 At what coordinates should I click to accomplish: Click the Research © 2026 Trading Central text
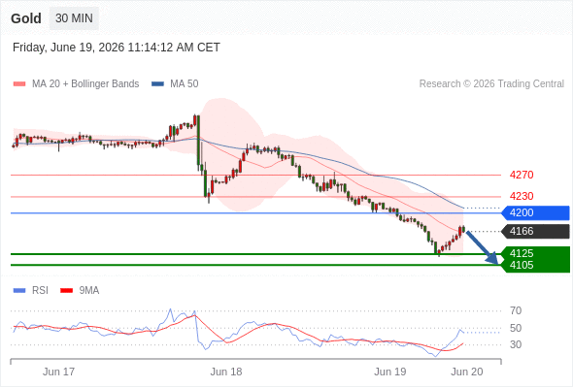point(491,84)
